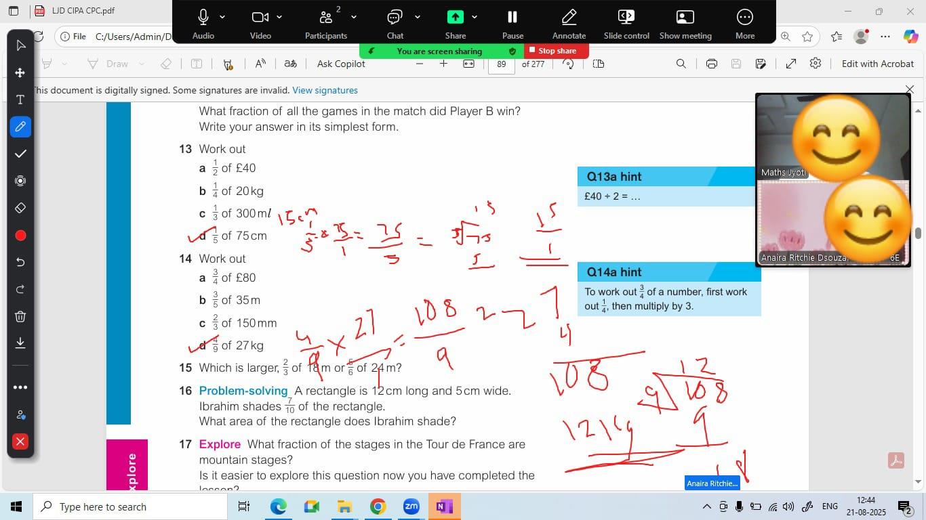Open the Chat panel
Screen dimensions: 926x520
tap(395, 18)
